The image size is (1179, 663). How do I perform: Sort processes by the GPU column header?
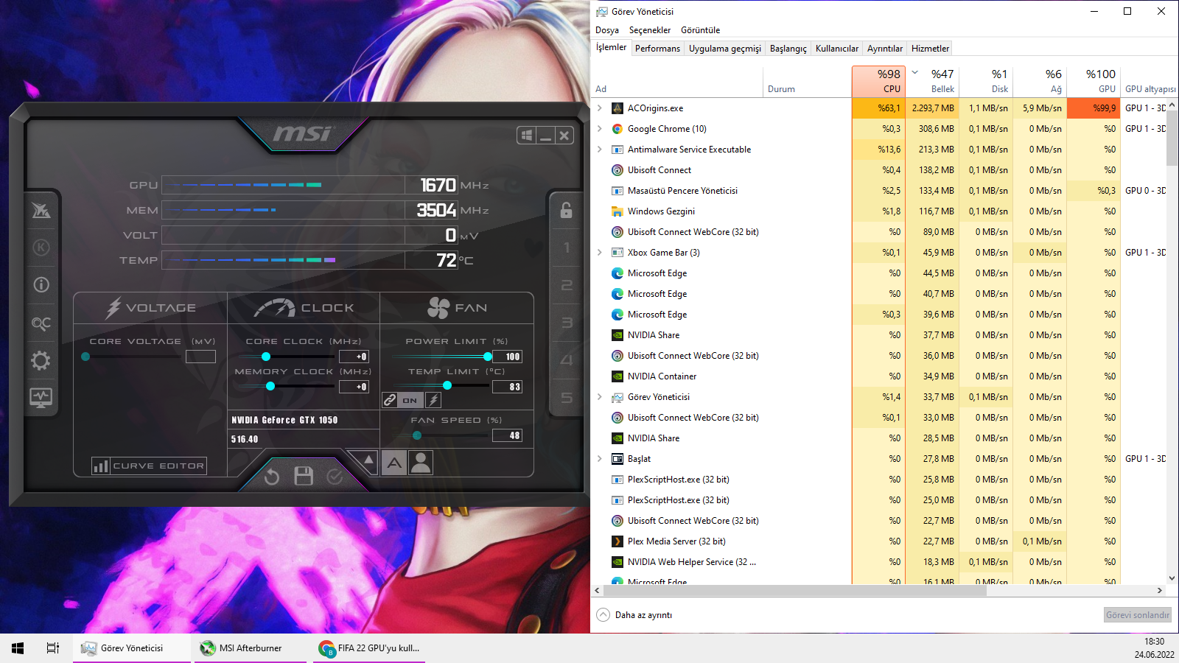pyautogui.click(x=1094, y=82)
